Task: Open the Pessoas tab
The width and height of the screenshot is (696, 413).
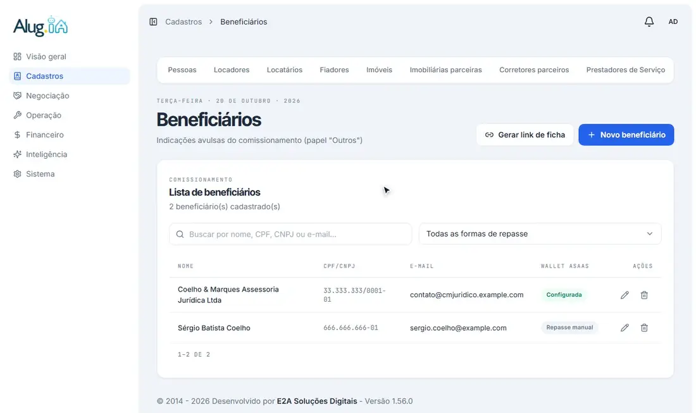Action: pos(182,70)
